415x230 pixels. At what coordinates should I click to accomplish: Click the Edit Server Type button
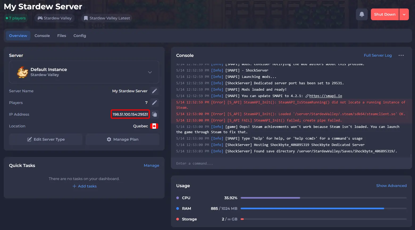pos(46,139)
